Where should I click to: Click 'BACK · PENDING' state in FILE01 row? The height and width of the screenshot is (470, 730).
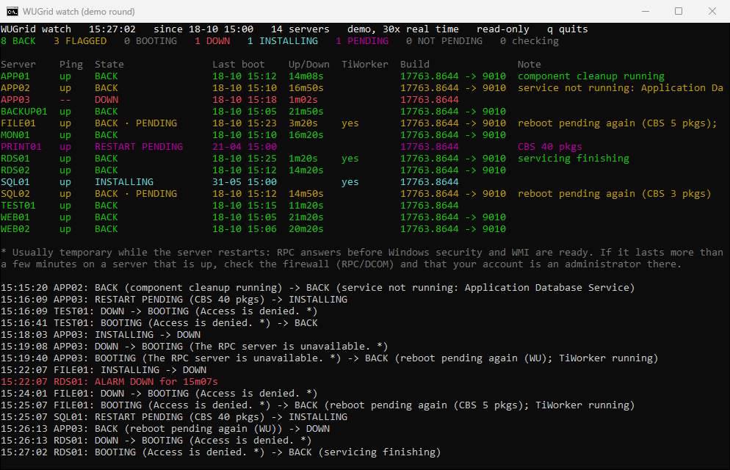[136, 123]
